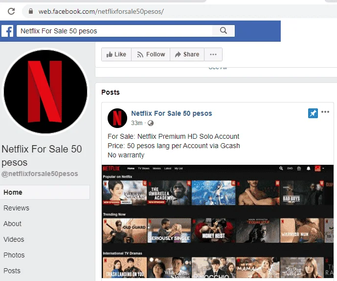
Task: Click the post text 'No warranty'
Action: (x=126, y=155)
